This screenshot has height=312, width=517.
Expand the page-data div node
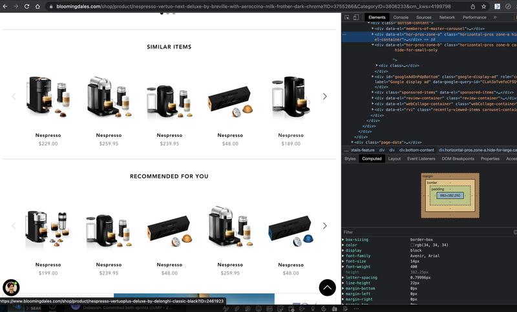click(352, 142)
